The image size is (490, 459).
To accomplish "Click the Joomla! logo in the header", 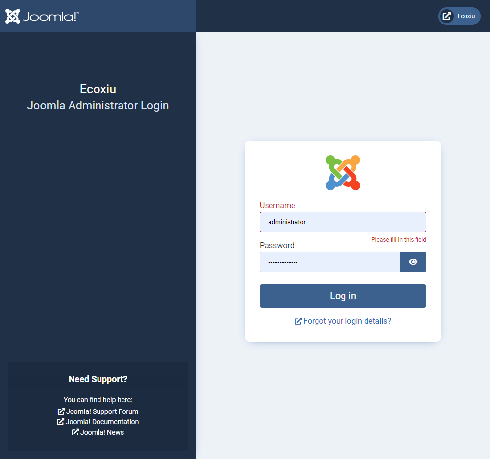I will (x=42, y=16).
